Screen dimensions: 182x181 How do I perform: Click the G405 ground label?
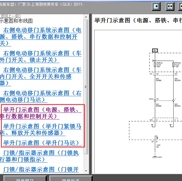click(x=159, y=157)
